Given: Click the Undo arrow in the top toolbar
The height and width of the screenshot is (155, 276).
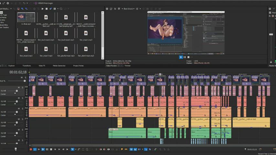Looking at the screenshot, I should click(x=24, y=3).
